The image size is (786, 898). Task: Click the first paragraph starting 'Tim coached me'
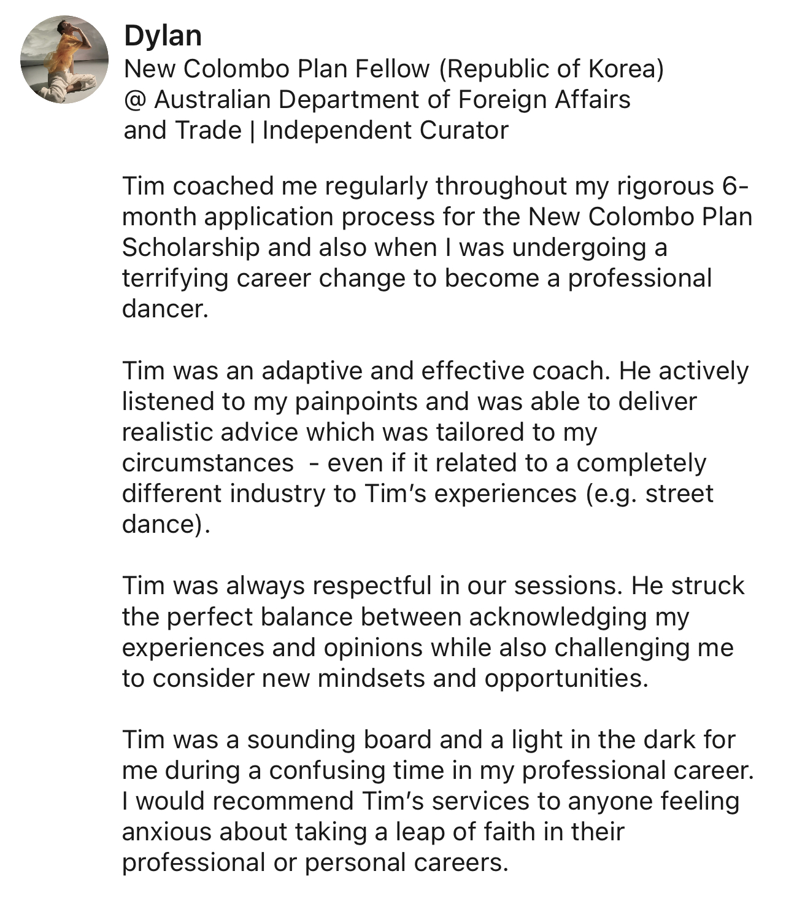[x=436, y=247]
